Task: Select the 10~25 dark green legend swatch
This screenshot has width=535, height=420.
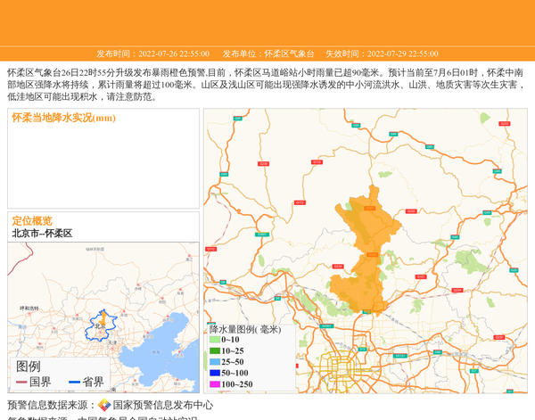Action: 214,351
